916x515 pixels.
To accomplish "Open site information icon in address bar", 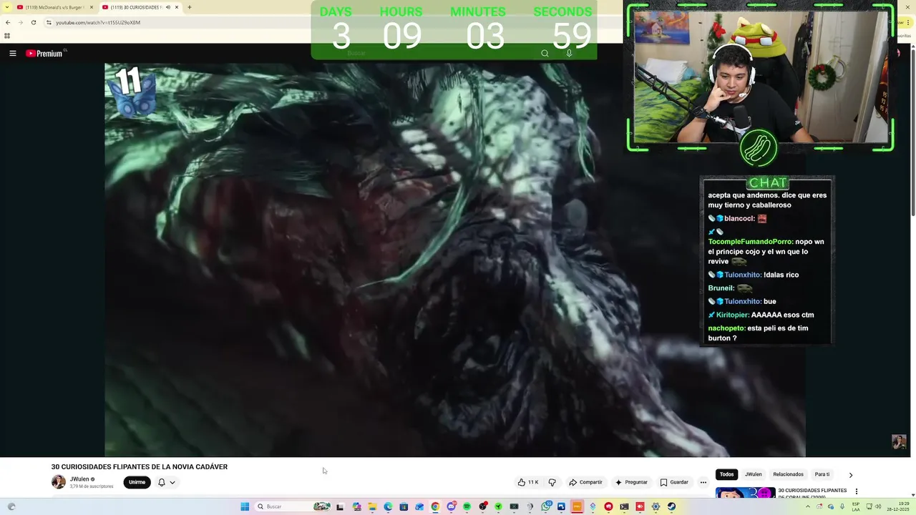I will (x=49, y=22).
